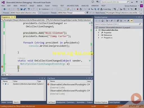Expand the References node in Solution Explorer
This screenshot has height=108, width=144.
[99, 35]
